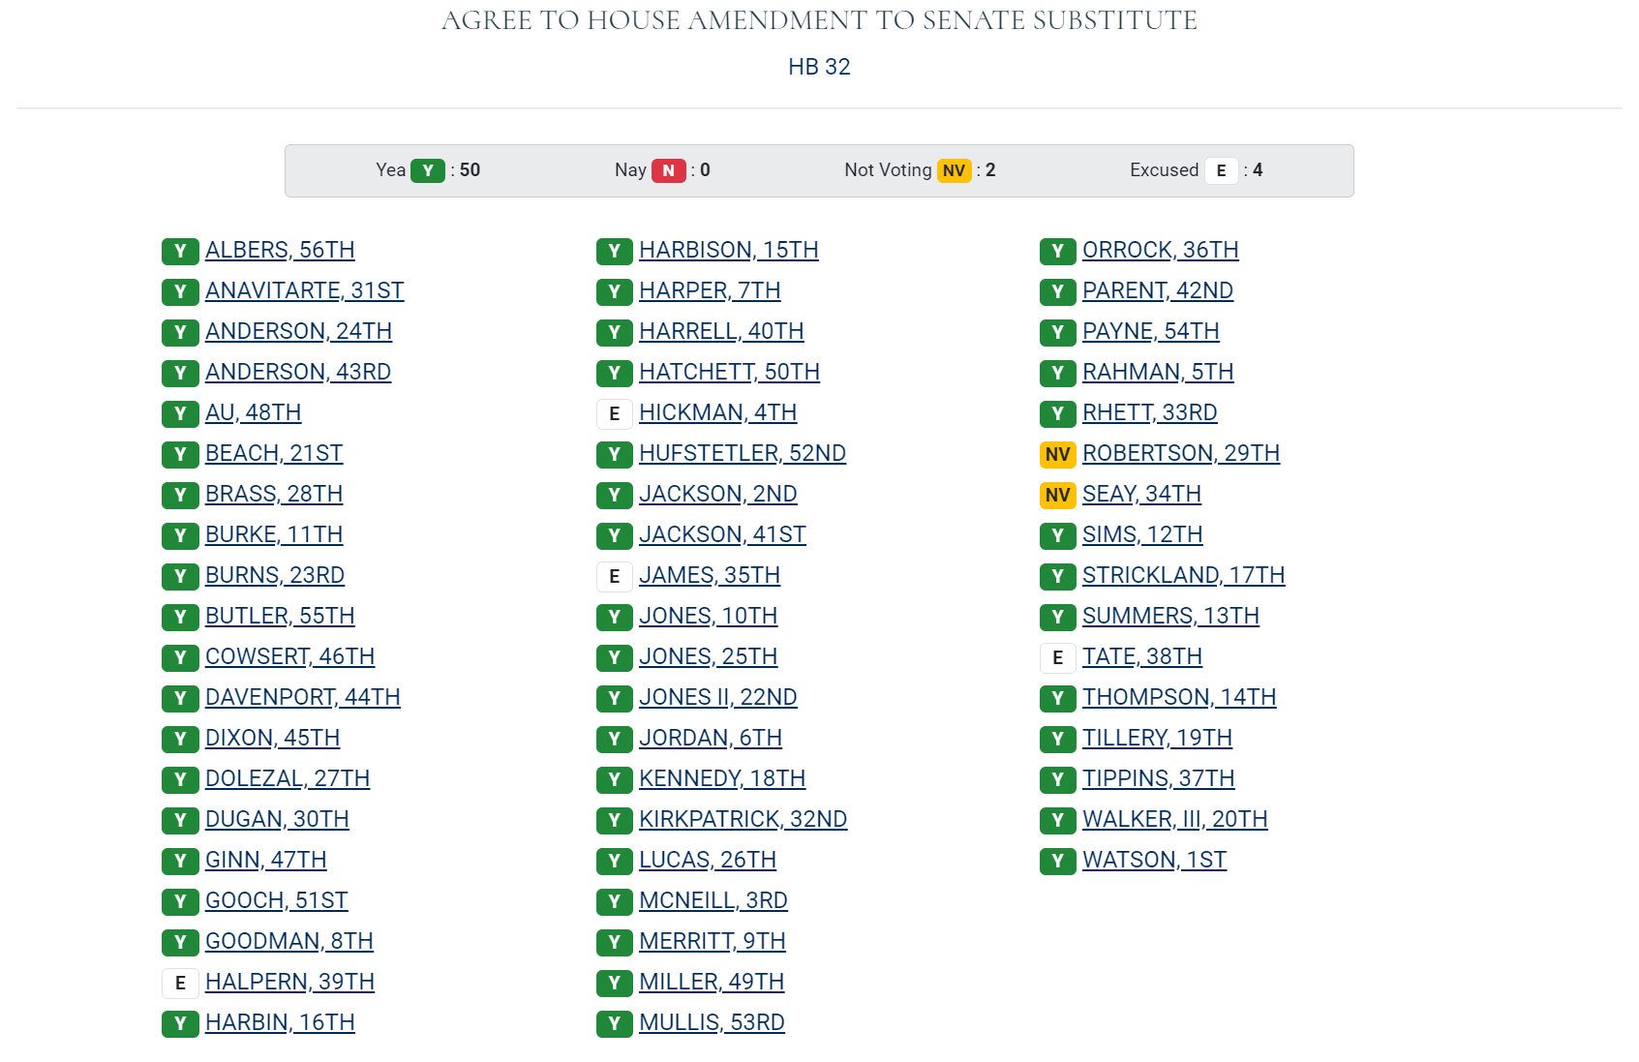Select JONES, 10TH link
This screenshot has width=1639, height=1062.
click(708, 616)
